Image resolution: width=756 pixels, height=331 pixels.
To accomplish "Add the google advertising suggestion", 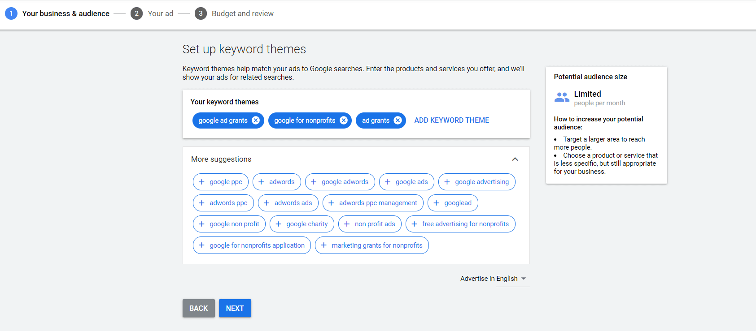I will (x=476, y=182).
